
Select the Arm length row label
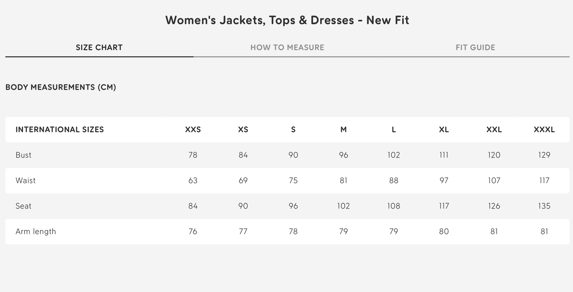[x=36, y=231]
